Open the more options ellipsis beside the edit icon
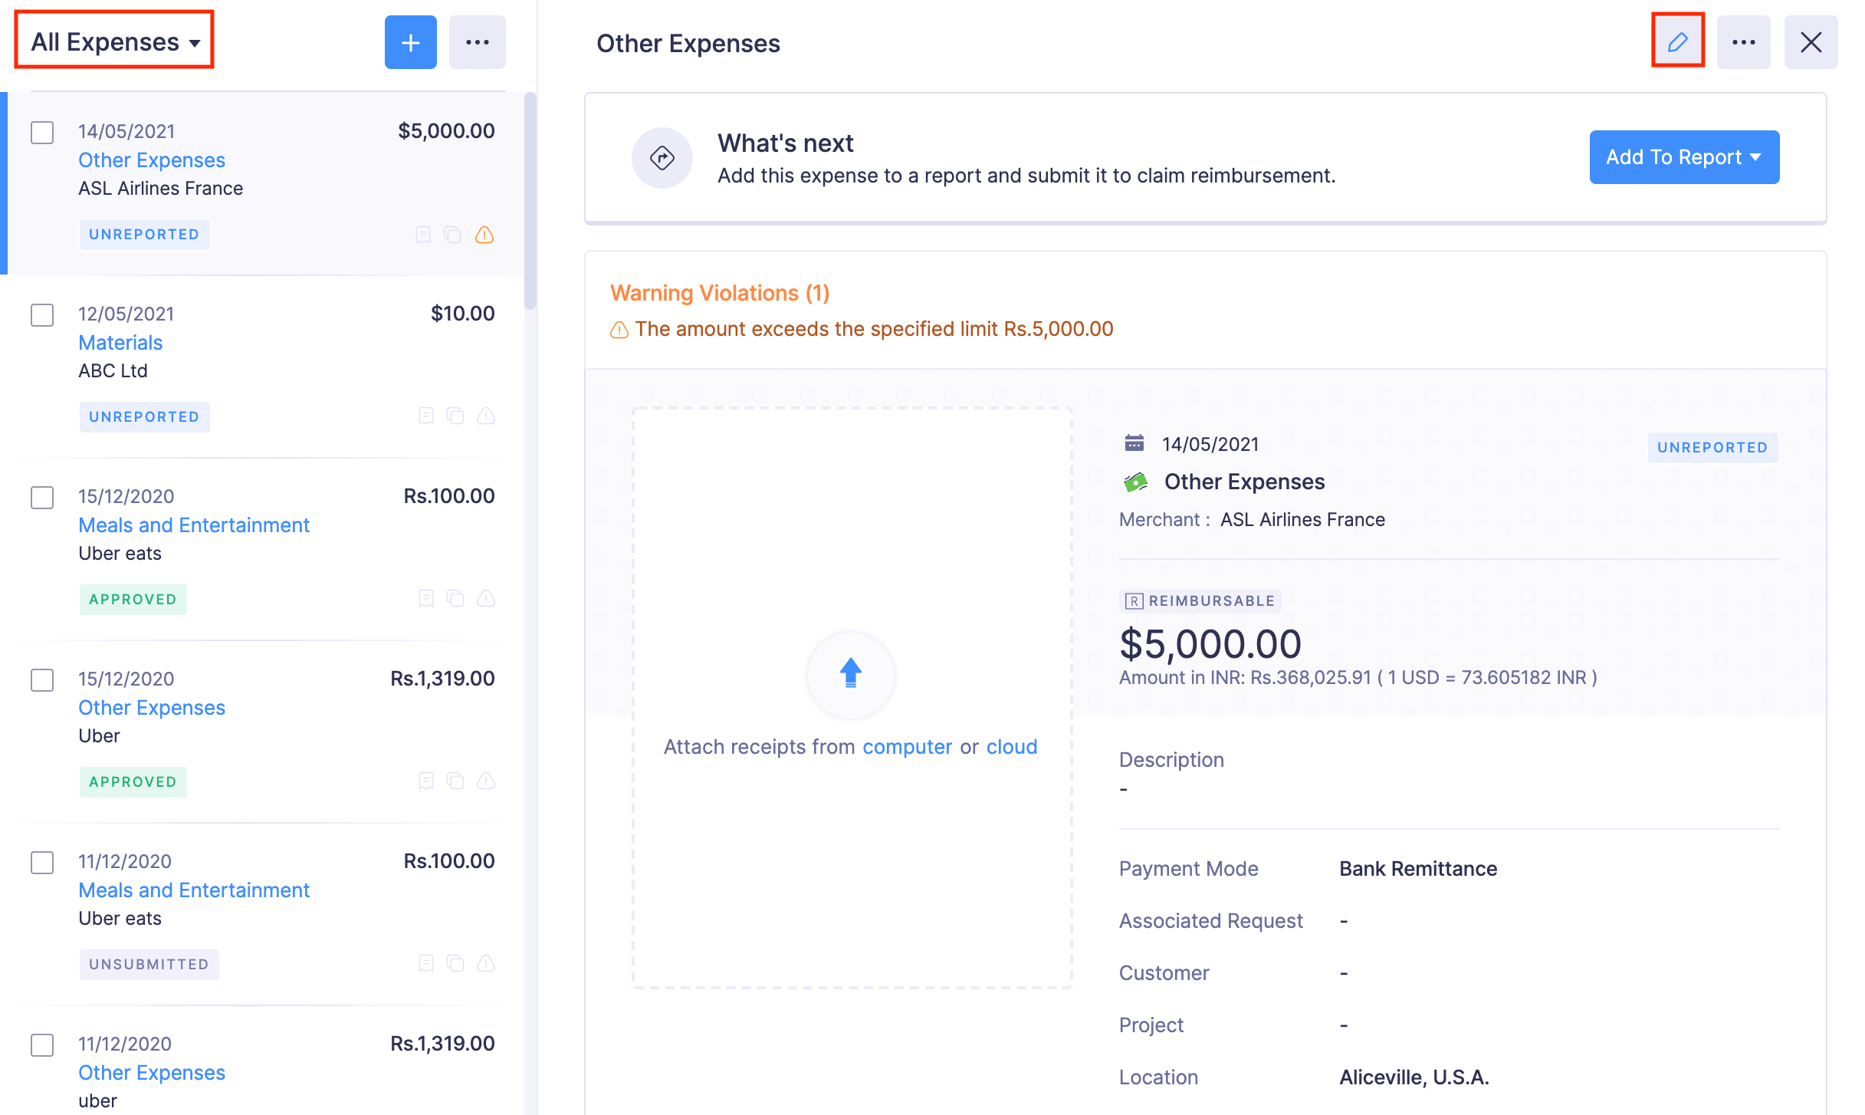Screen dimensions: 1865x1115 (1744, 42)
